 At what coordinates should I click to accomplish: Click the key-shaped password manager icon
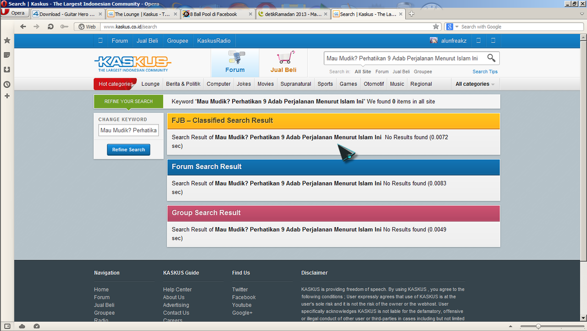(x=64, y=27)
